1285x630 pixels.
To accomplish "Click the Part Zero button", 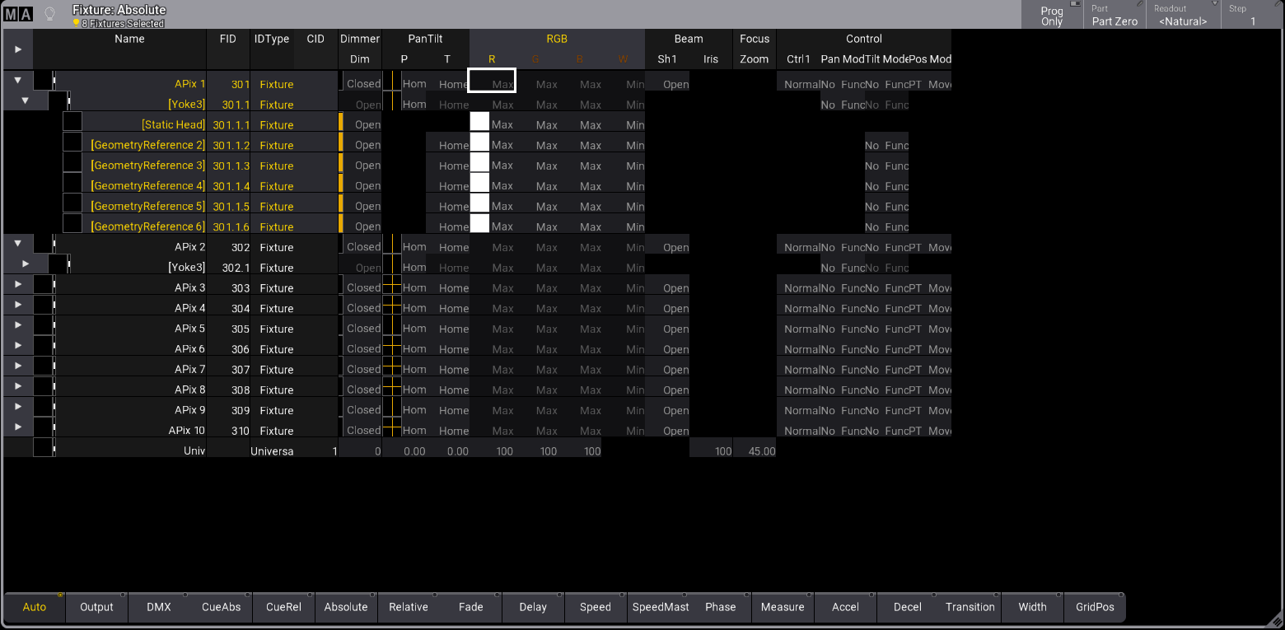I will (1114, 16).
